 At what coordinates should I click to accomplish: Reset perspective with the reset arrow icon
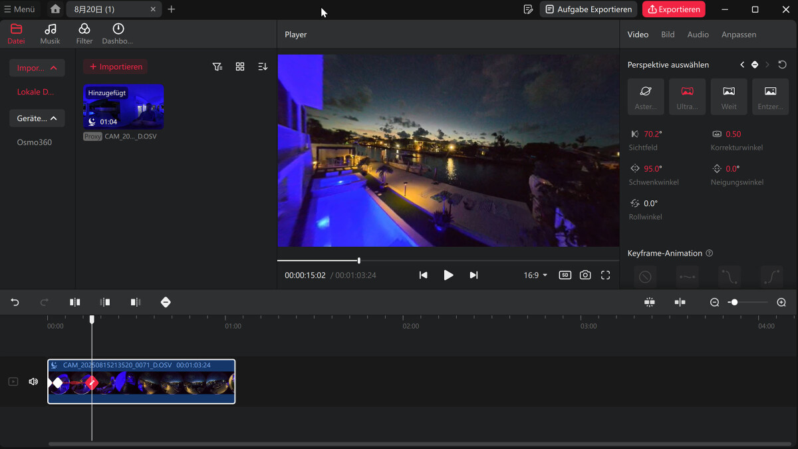pyautogui.click(x=782, y=65)
